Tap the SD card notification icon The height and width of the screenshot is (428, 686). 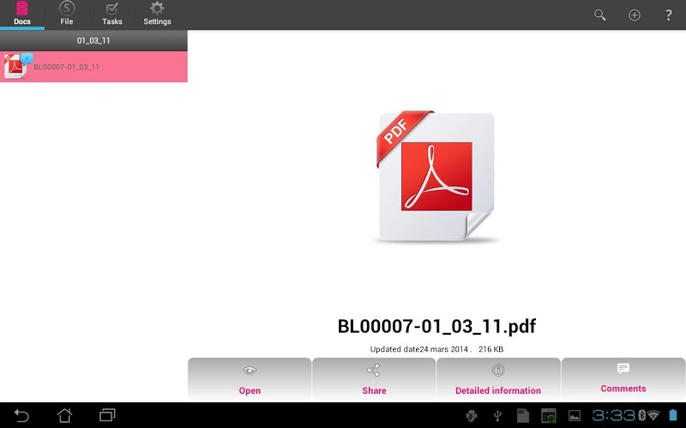[x=523, y=416]
